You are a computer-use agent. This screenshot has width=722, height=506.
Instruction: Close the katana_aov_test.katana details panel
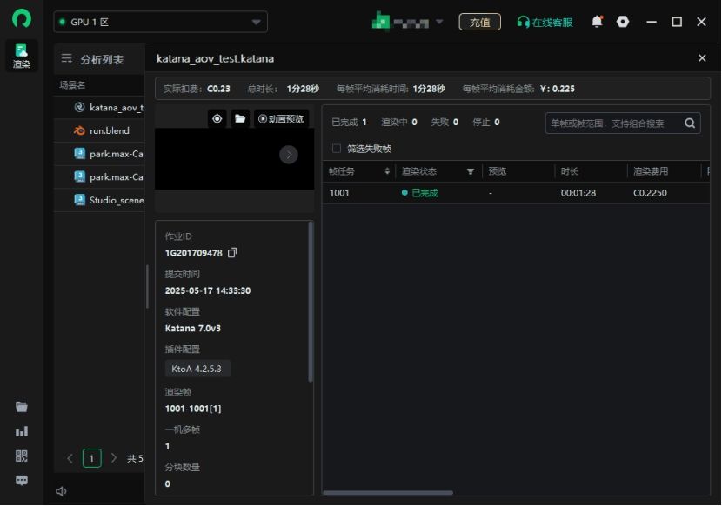[702, 58]
